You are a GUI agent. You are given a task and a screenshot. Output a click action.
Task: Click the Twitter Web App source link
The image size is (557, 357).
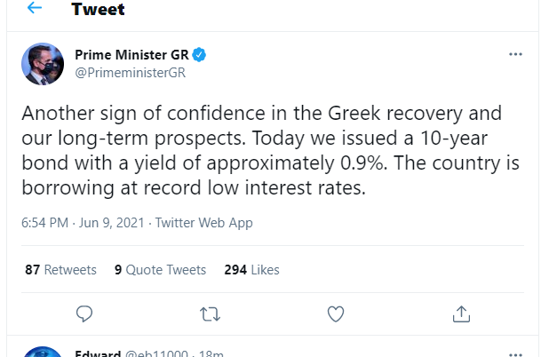coord(204,223)
